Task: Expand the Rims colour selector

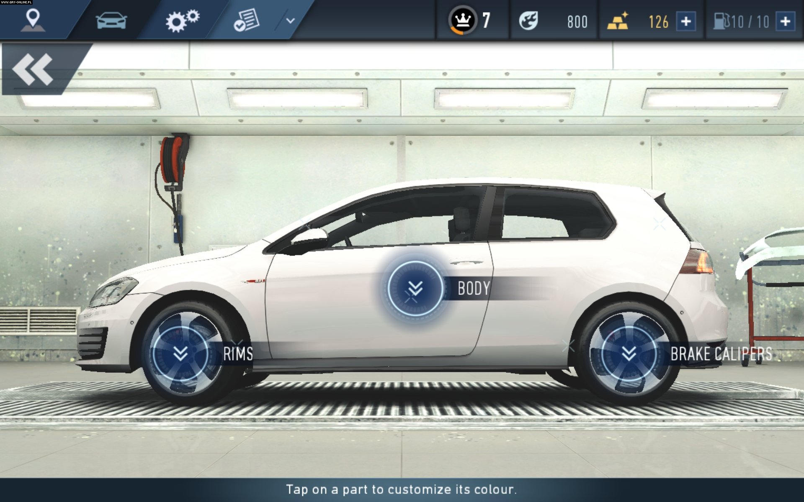Action: click(180, 353)
